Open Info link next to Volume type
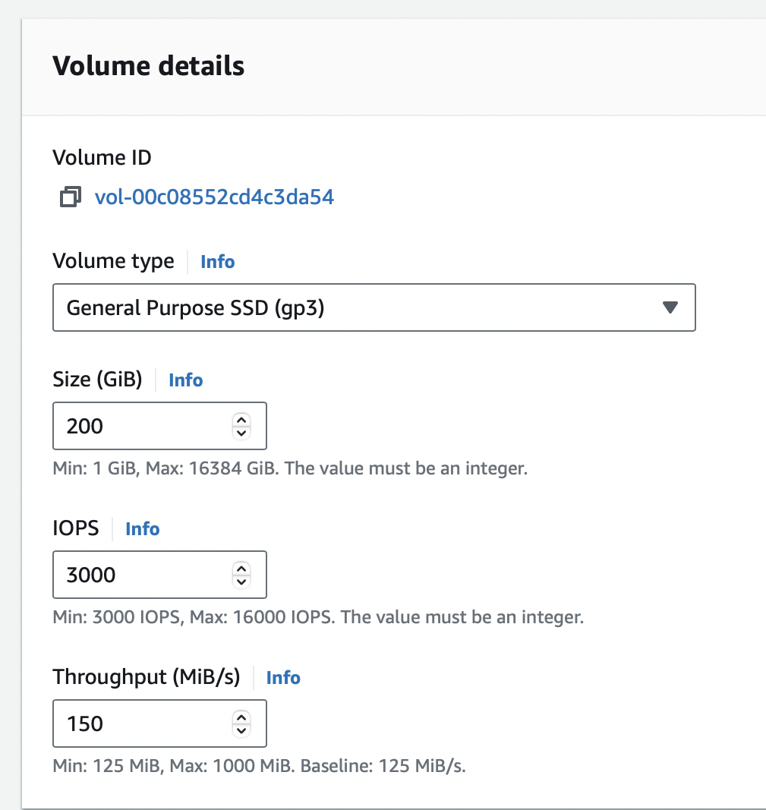The height and width of the screenshot is (810, 766). (x=217, y=262)
